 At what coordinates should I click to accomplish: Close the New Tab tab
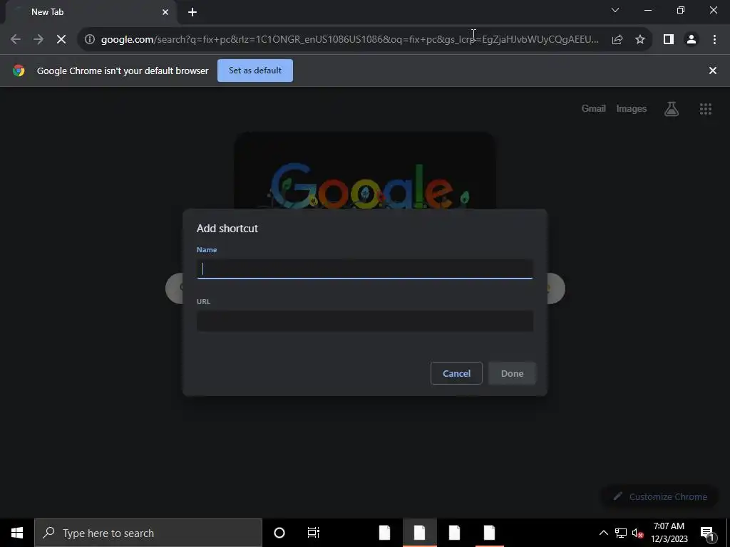pos(165,12)
